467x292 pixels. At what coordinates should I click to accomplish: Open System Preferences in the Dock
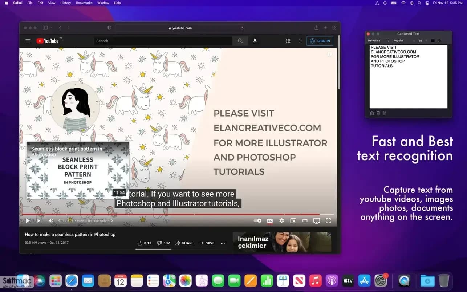[381, 280]
